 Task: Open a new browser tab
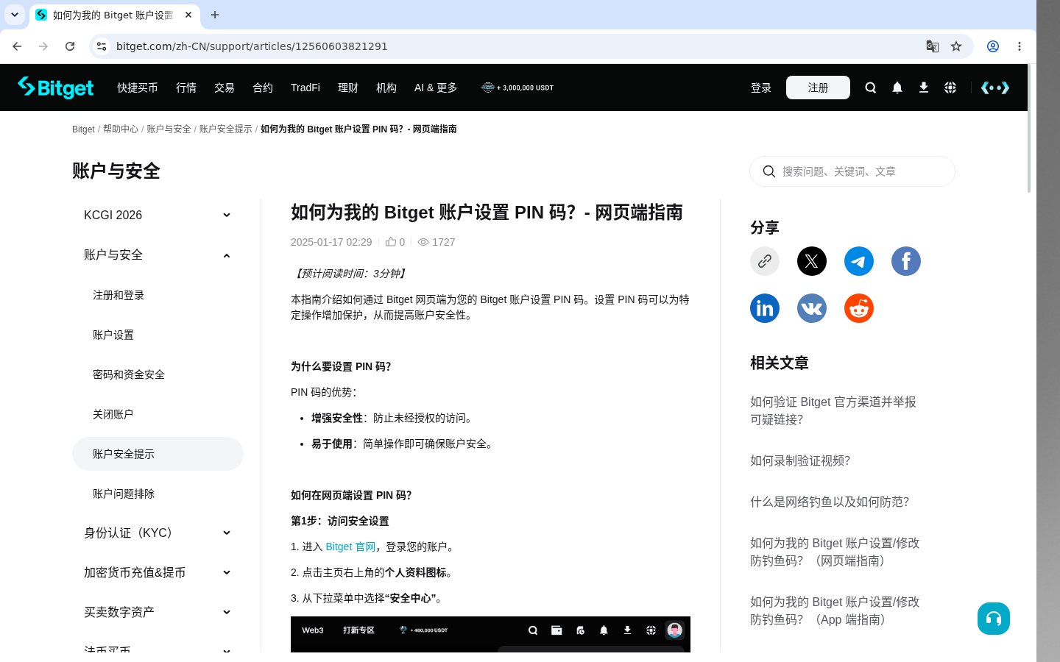215,15
